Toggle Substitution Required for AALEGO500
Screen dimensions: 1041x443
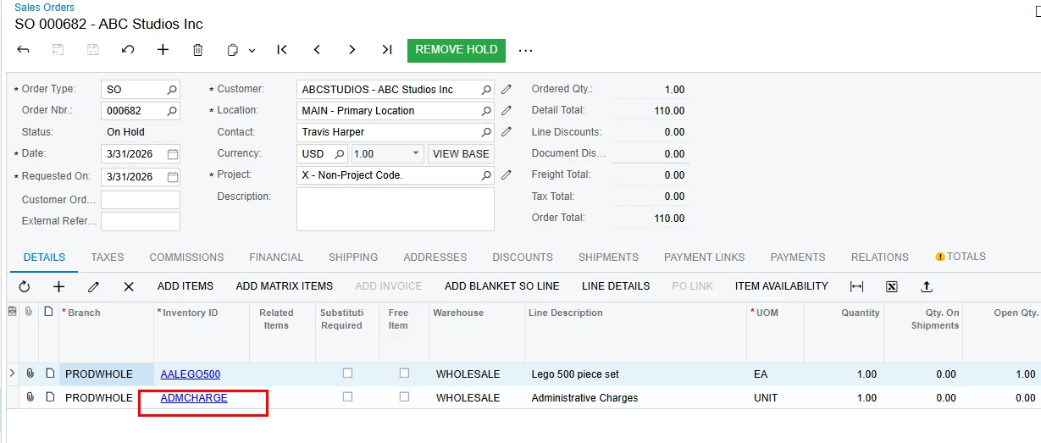coord(347,374)
